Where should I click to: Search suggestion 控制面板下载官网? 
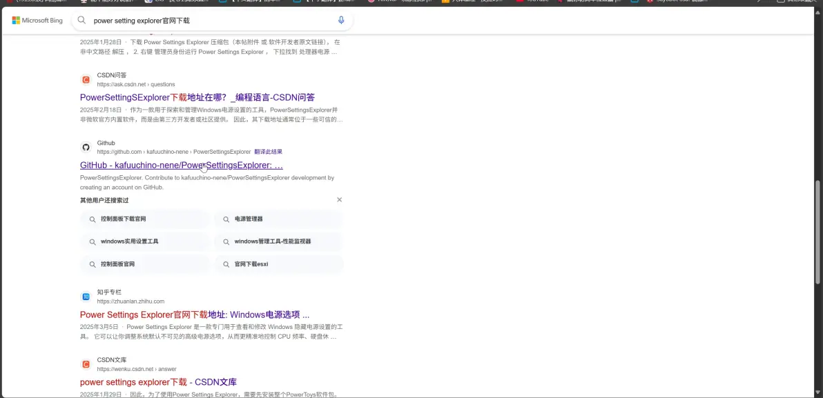coord(146,219)
